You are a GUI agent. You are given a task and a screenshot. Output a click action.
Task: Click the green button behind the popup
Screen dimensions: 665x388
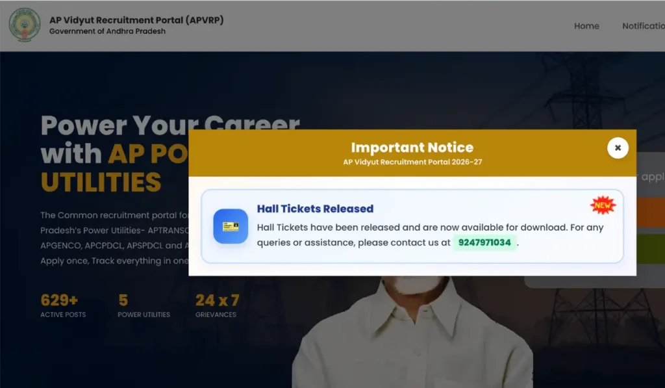(651, 249)
